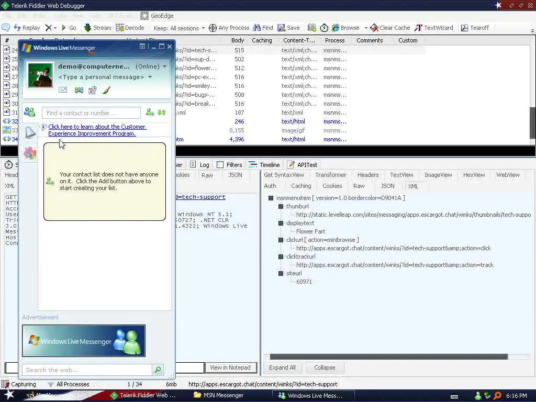Click the Add a contact icon
Viewport: 536px width, 402px height.
[150, 112]
